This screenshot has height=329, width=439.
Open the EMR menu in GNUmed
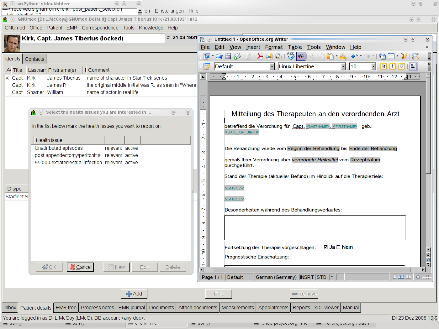pyautogui.click(x=72, y=28)
